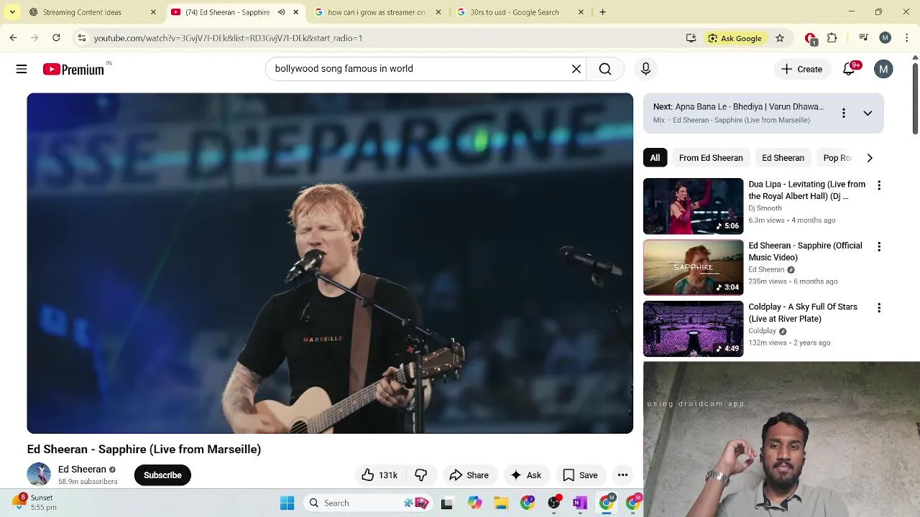This screenshot has width=920, height=517.
Task: Select the Ed Sheeran filter chip
Action: pos(783,158)
